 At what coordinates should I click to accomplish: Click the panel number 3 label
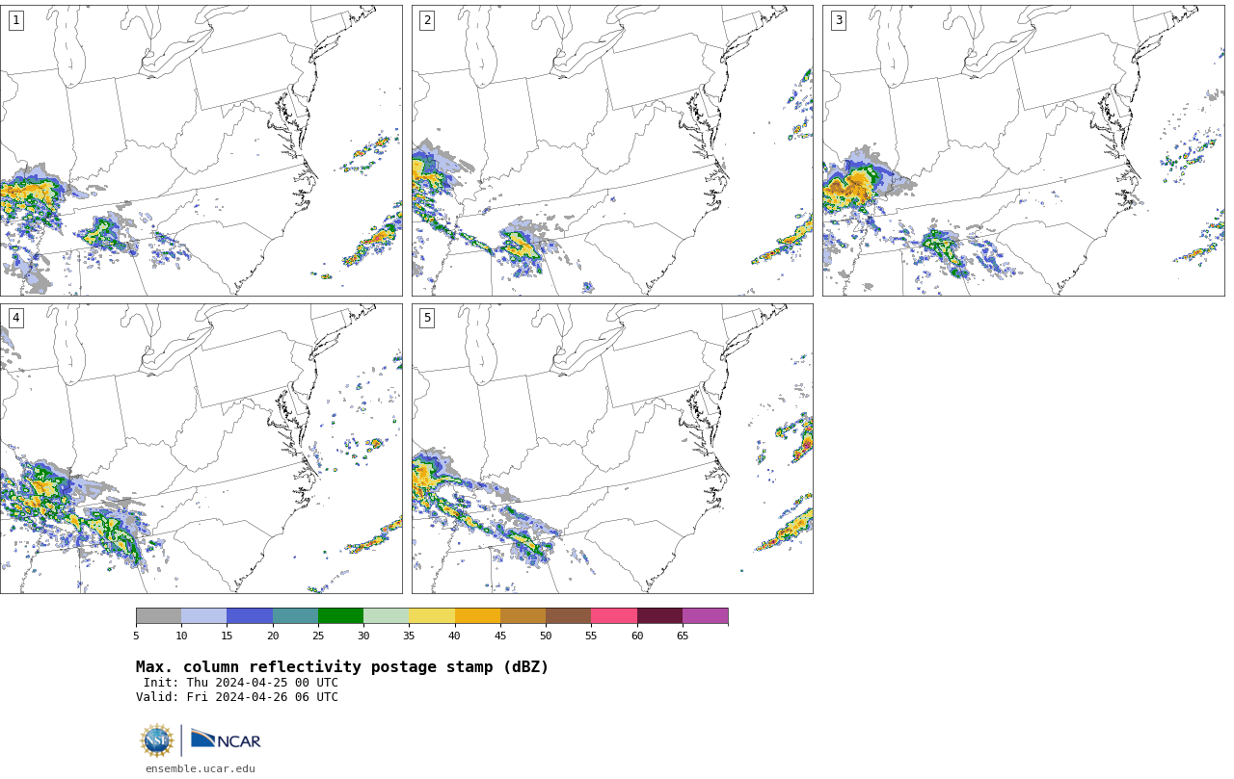[x=838, y=20]
